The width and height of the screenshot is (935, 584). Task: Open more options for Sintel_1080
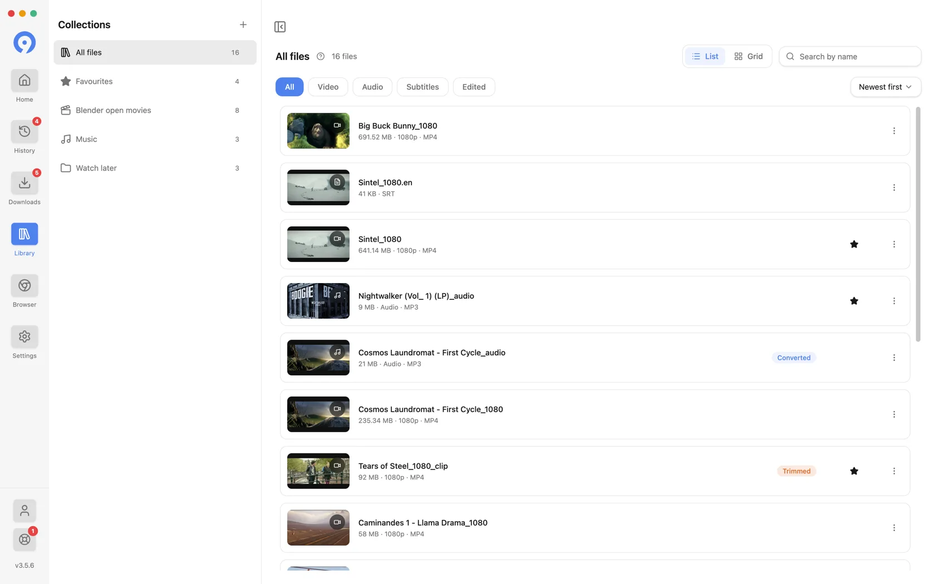click(894, 244)
